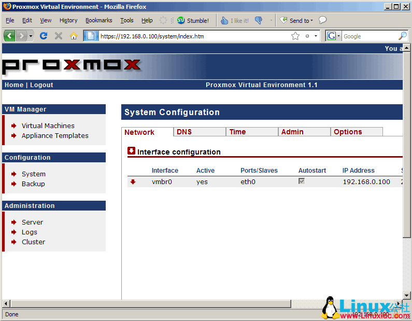
Task: Open the back/forward history dropdown arrow
Action: point(31,36)
